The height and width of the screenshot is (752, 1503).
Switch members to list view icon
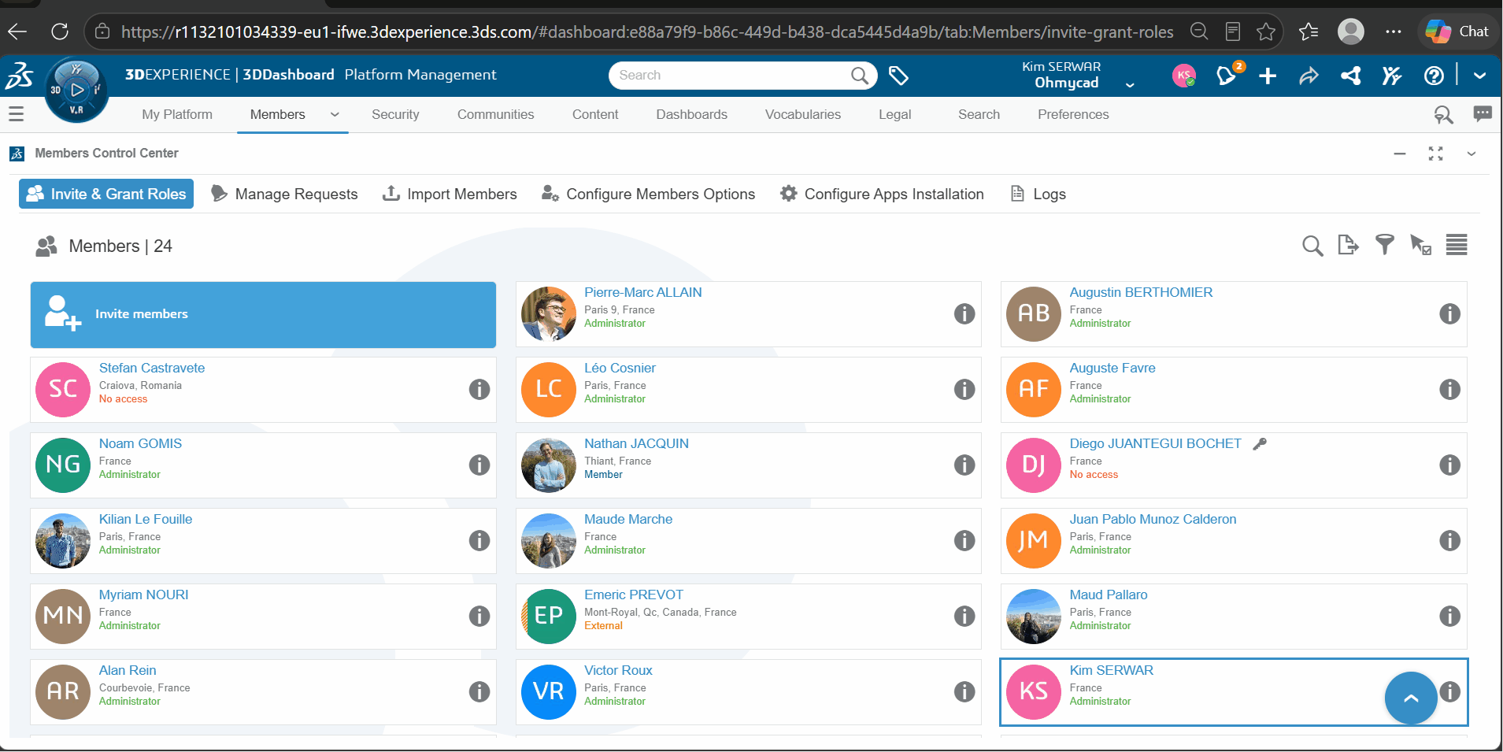click(x=1457, y=245)
